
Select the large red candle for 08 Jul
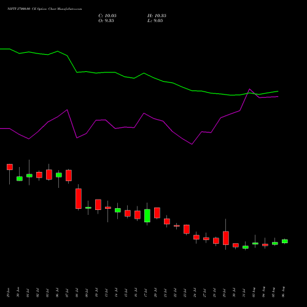(79, 198)
